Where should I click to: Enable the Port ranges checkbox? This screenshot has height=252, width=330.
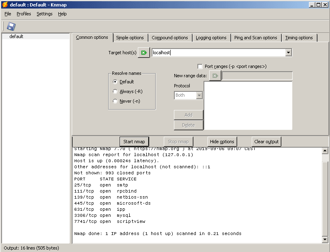pyautogui.click(x=200, y=66)
